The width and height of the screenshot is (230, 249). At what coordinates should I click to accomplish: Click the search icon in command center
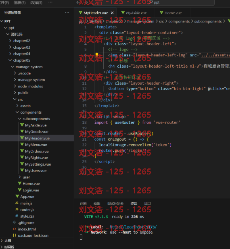151,2
